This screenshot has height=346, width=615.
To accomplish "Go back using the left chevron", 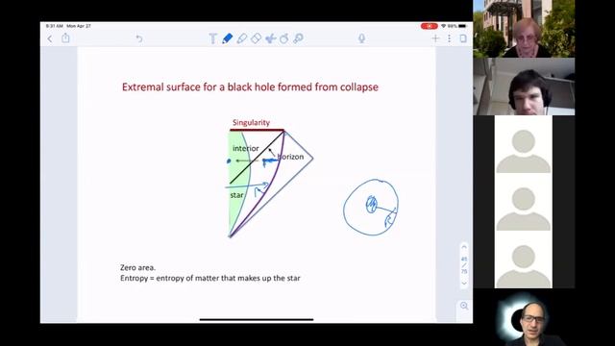I will click(50, 38).
